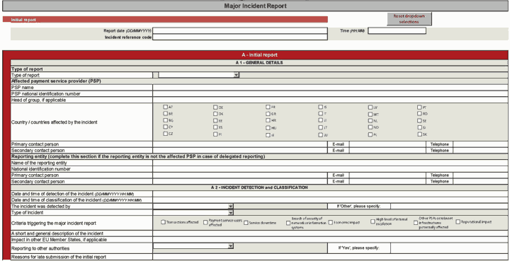Expand 'The incident was detected by' dropdown
Screen dimensions: 510x261
click(x=193, y=206)
